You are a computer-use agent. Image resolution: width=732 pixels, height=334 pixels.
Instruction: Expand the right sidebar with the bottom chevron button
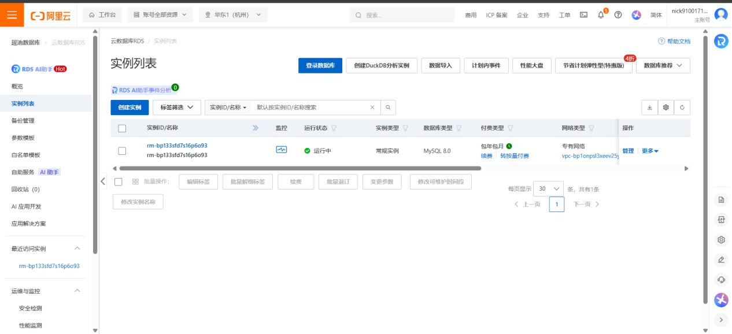[x=721, y=320]
